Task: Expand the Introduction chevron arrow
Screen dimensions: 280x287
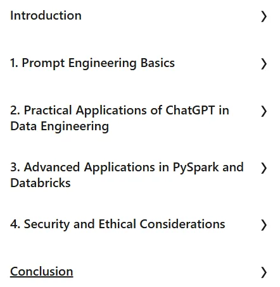Action: pyautogui.click(x=264, y=16)
